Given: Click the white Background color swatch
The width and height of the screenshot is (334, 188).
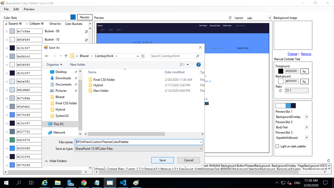Looking at the screenshot, I should 281,81.
